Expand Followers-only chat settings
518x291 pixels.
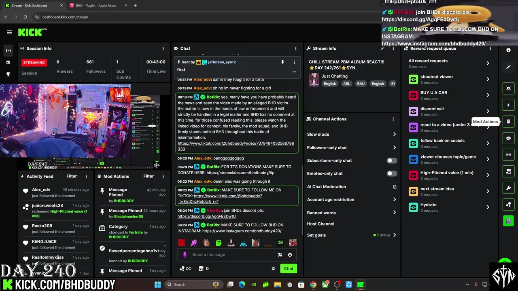pos(395,148)
